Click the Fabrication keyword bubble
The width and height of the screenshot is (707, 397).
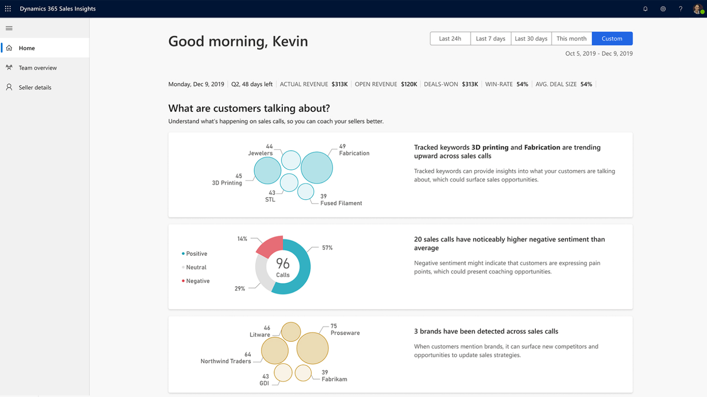pyautogui.click(x=317, y=167)
